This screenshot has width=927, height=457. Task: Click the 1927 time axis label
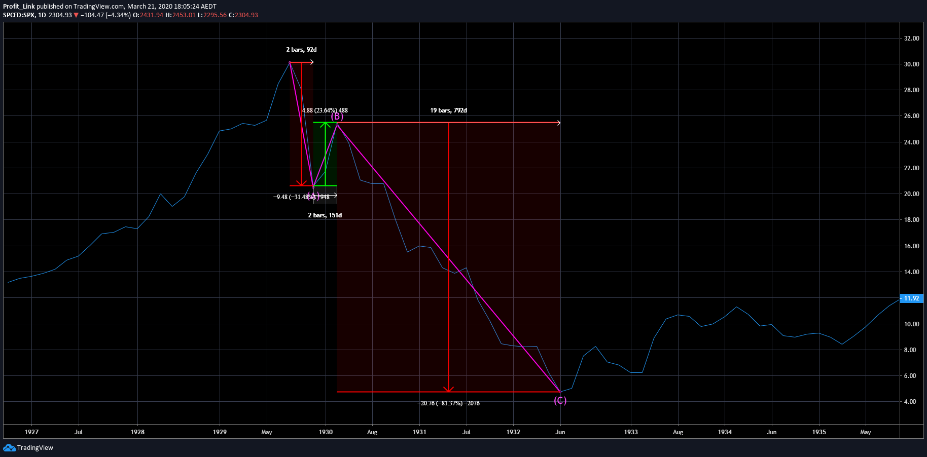(x=31, y=432)
